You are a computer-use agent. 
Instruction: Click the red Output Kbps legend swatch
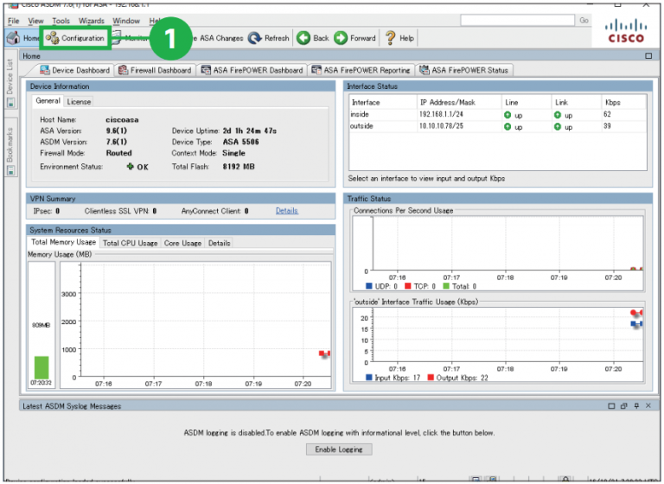tap(431, 378)
